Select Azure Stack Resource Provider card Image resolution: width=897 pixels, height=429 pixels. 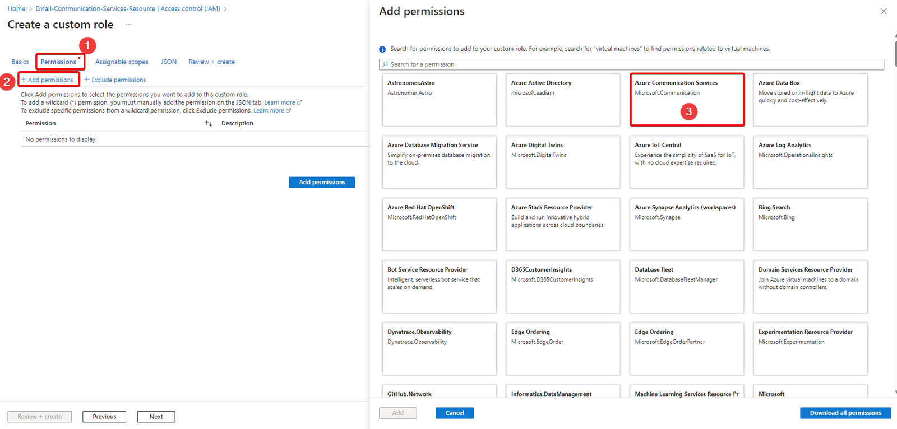pos(563,224)
